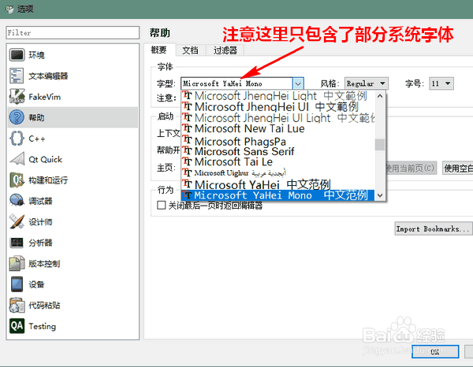The height and width of the screenshot is (367, 473).
Task: Choose Microsoft YaHei 中文范例 font
Action: (x=278, y=184)
